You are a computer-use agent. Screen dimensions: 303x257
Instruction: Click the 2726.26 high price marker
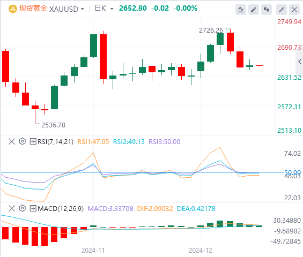(211, 31)
